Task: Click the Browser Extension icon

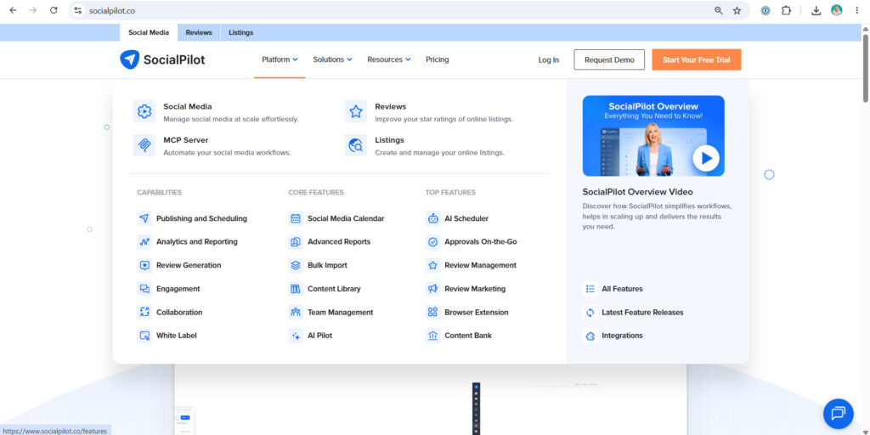Action: pyautogui.click(x=432, y=313)
